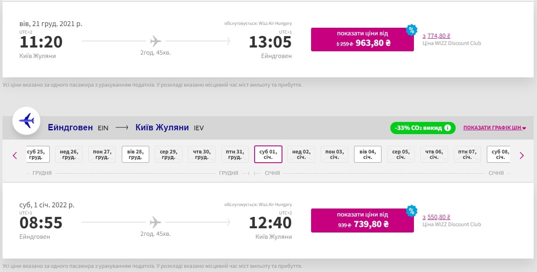The width and height of the screenshot is (537, 272).
Task: Show prices from 963,80 ₴ button
Action: tap(362, 40)
